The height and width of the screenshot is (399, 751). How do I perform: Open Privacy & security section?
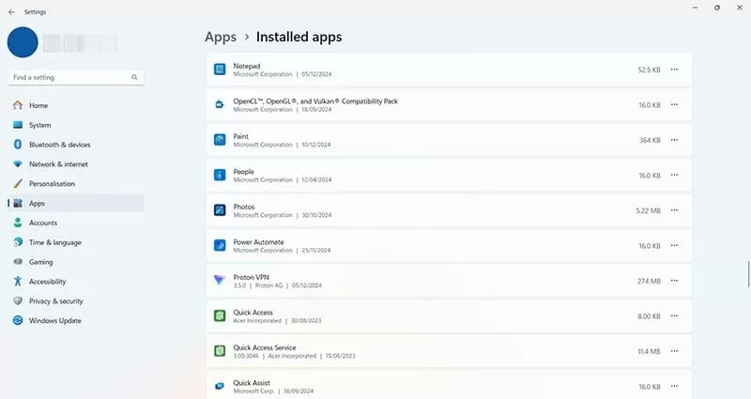point(55,301)
